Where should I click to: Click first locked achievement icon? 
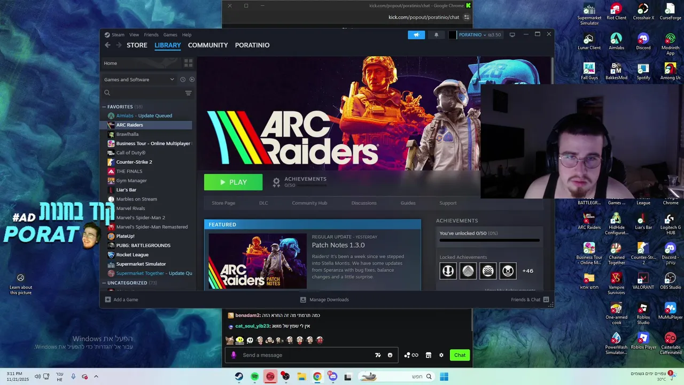click(x=448, y=271)
